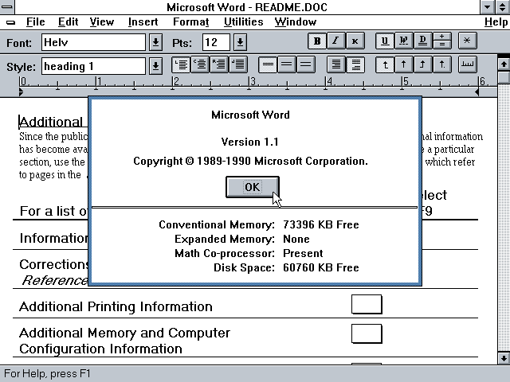This screenshot has height=382, width=510.
Task: Click the Pts box showing 12
Action: [x=216, y=42]
